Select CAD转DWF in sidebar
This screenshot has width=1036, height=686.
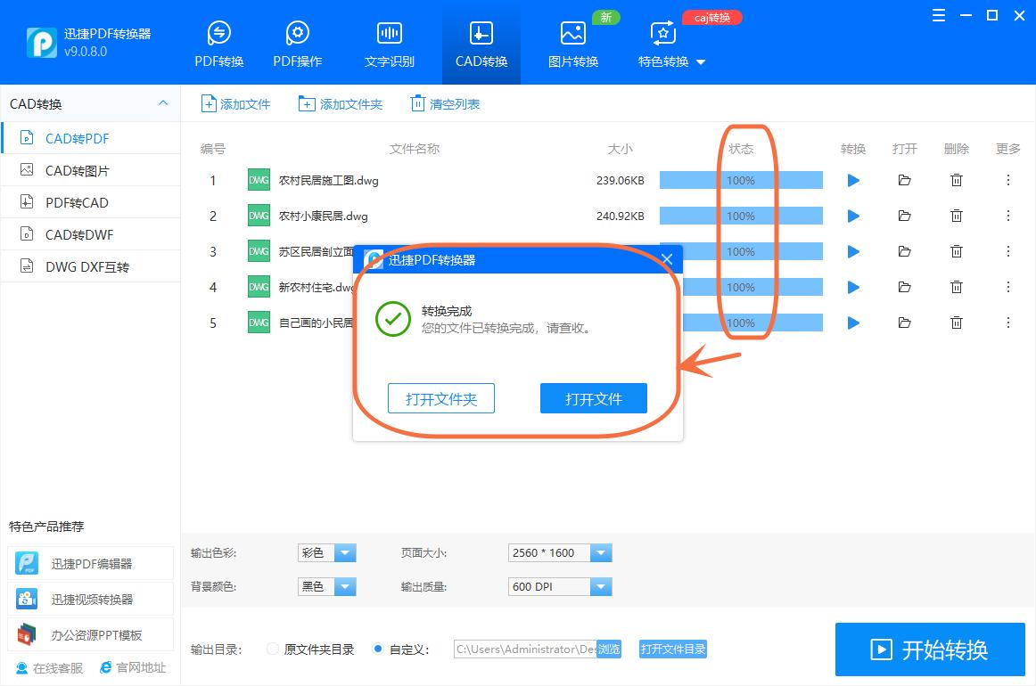coord(91,234)
